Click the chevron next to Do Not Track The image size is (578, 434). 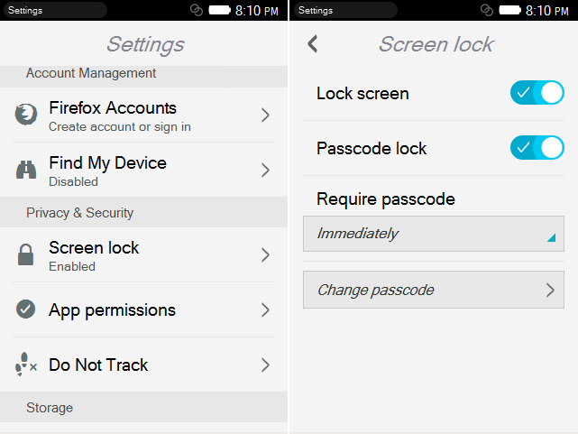click(x=265, y=365)
